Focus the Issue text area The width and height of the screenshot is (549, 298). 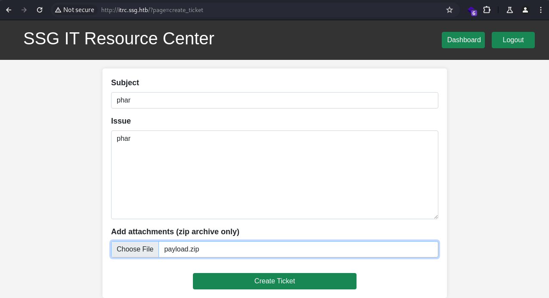[275, 175]
